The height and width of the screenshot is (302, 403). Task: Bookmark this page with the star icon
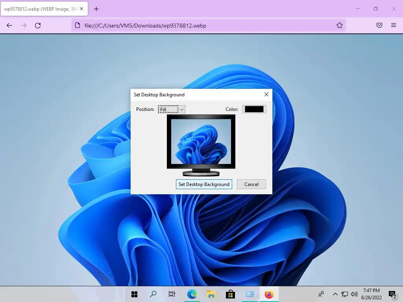(x=340, y=25)
